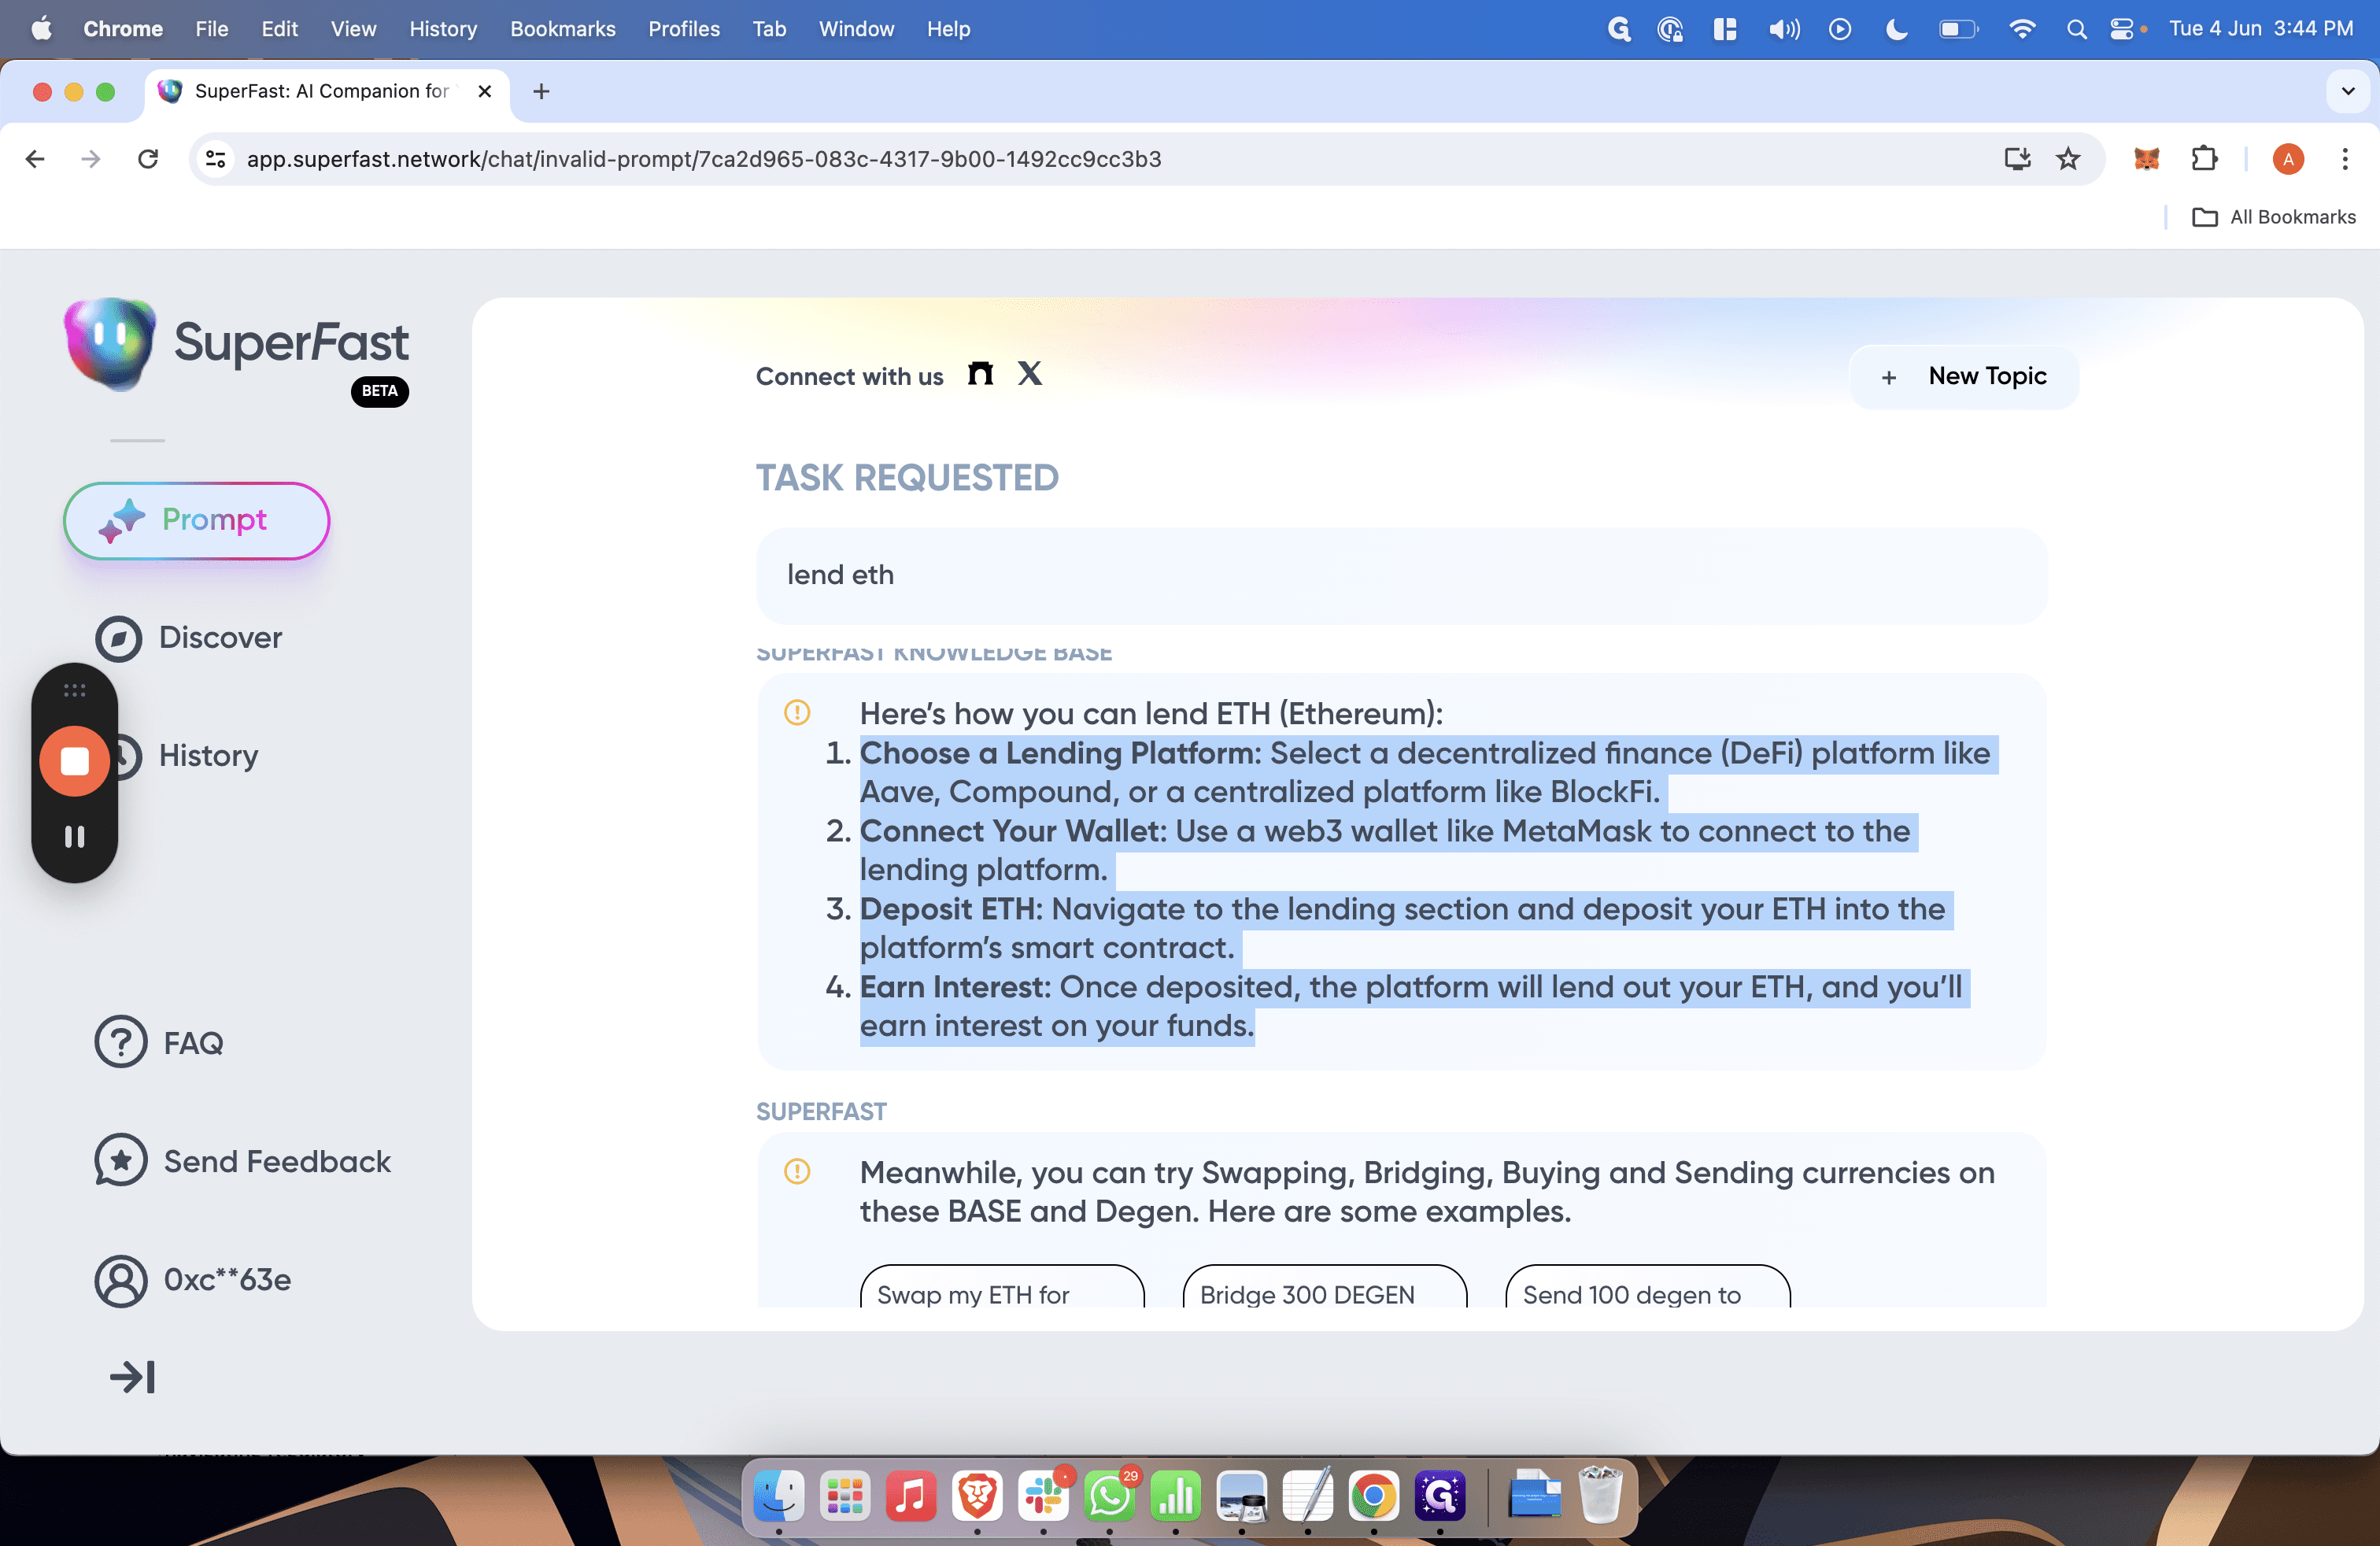This screenshot has width=2380, height=1546.
Task: Expand the tab search chevron
Action: [2347, 91]
